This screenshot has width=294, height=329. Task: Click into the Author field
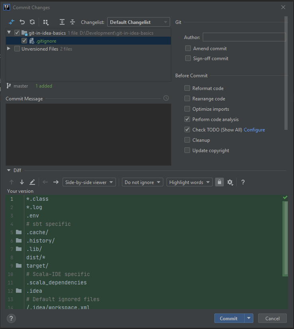click(x=244, y=37)
